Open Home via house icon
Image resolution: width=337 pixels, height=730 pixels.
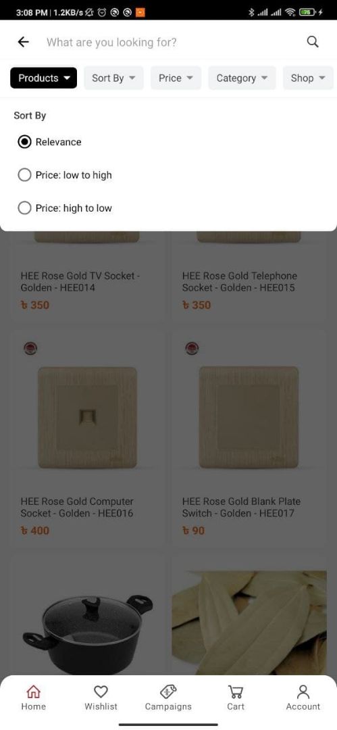34,691
